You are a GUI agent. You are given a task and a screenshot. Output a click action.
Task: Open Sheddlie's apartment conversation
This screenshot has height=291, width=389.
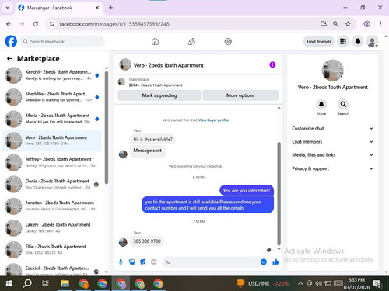(x=52, y=97)
